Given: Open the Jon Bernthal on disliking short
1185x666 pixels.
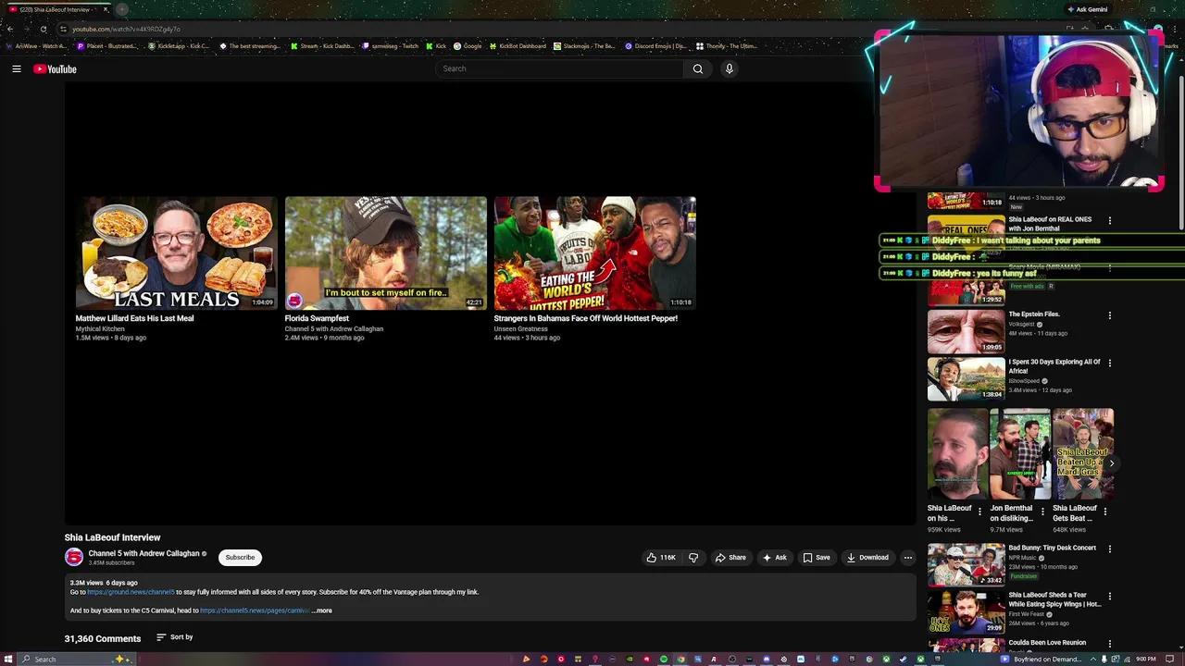Looking at the screenshot, I should (x=1019, y=454).
